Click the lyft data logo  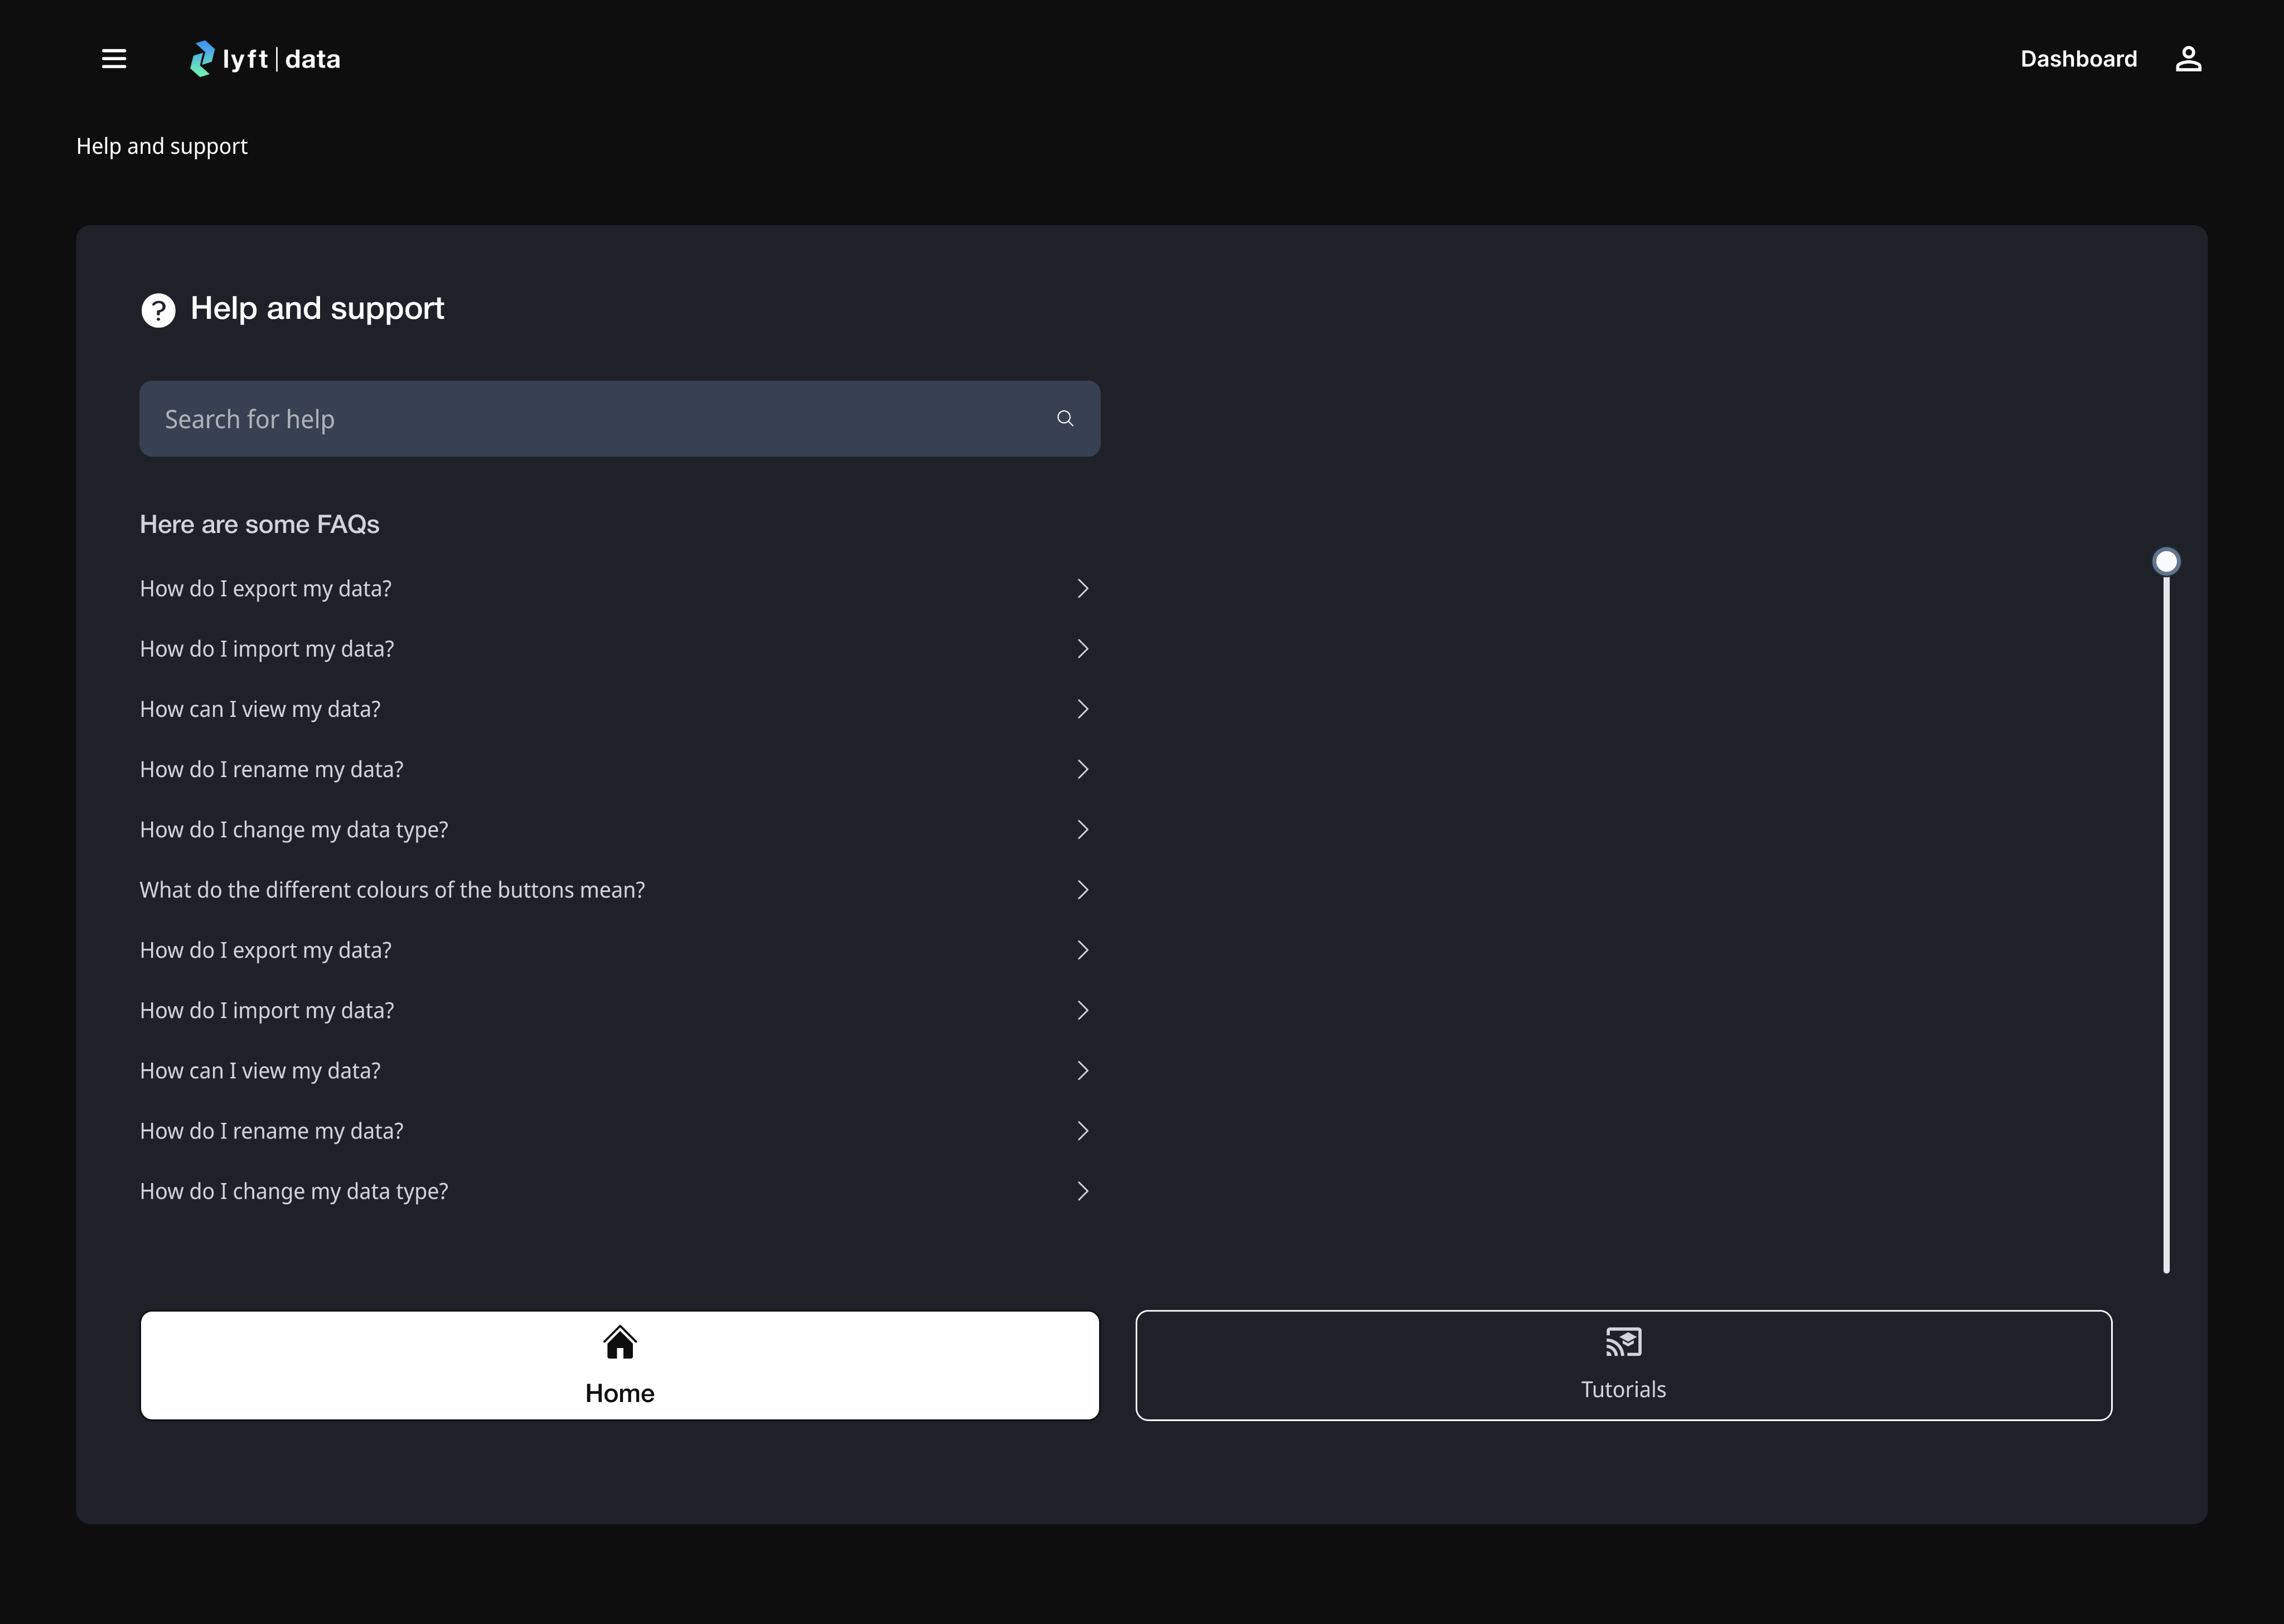click(266, 59)
